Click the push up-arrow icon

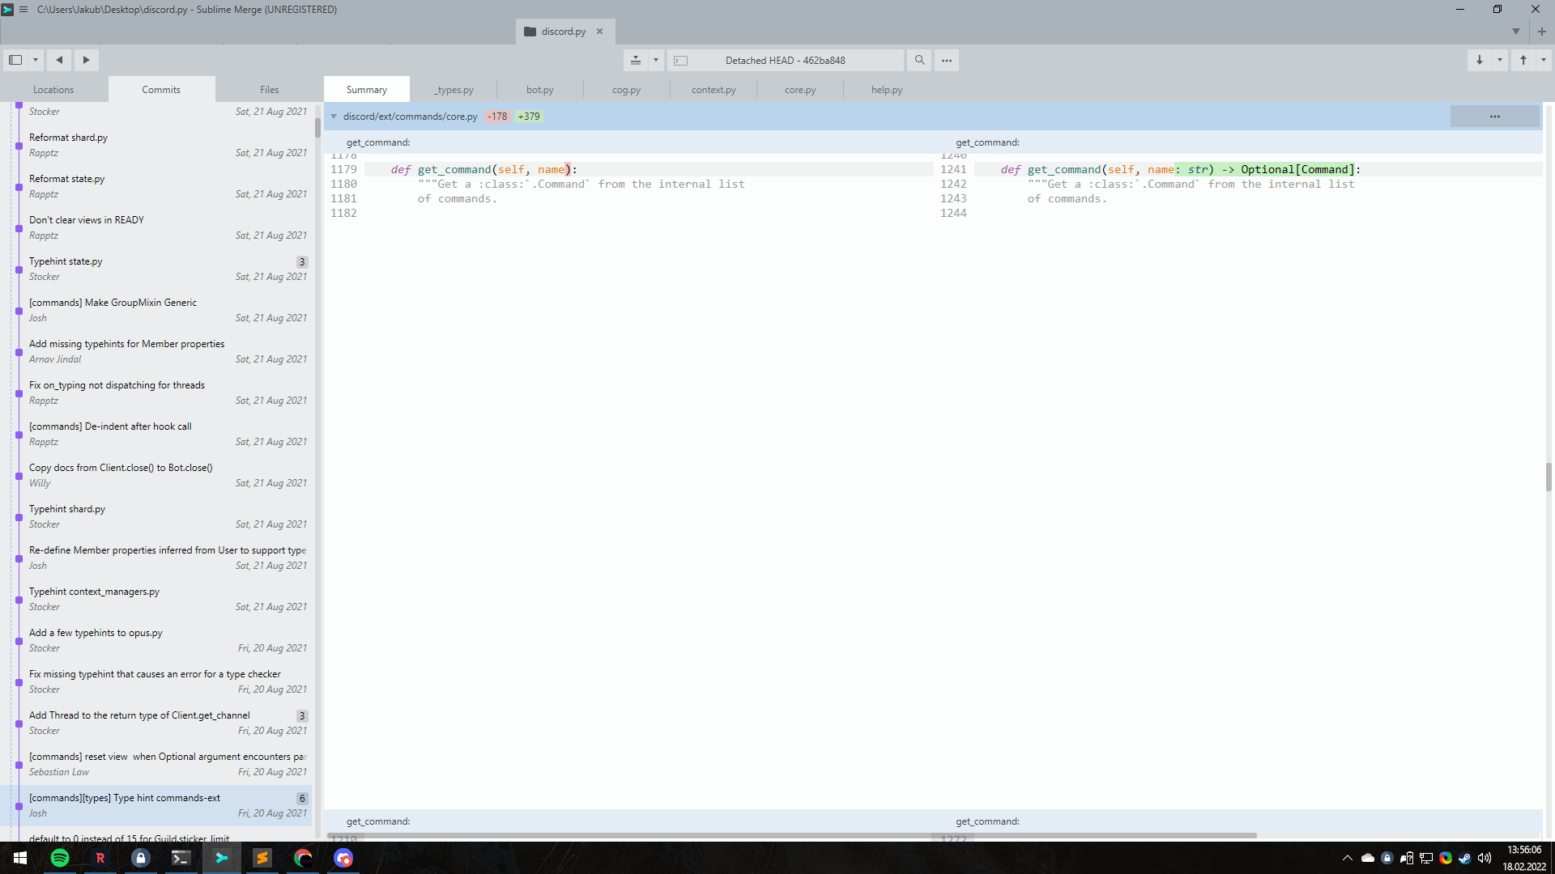[x=1523, y=60]
